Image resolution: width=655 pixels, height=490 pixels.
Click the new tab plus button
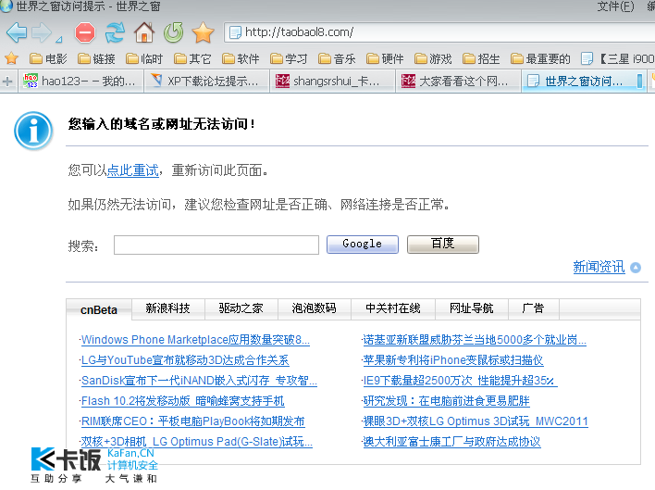point(7,82)
